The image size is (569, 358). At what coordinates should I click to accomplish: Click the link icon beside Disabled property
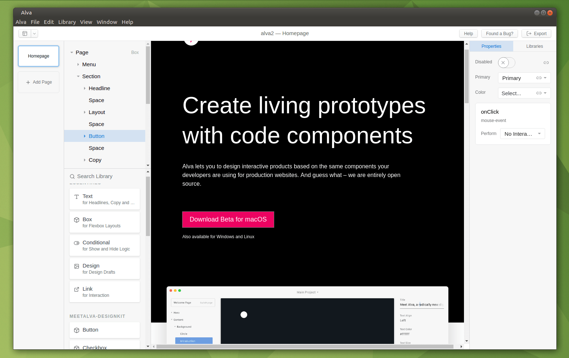[546, 63]
